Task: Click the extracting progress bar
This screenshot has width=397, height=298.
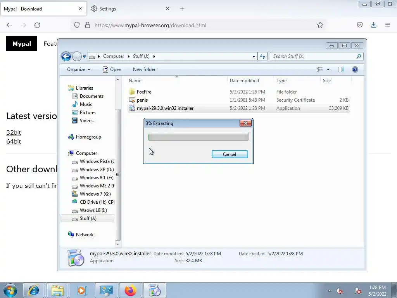Action: (x=198, y=137)
